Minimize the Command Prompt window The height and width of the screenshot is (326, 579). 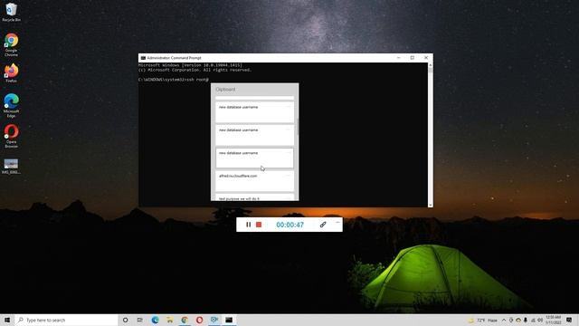click(398, 58)
